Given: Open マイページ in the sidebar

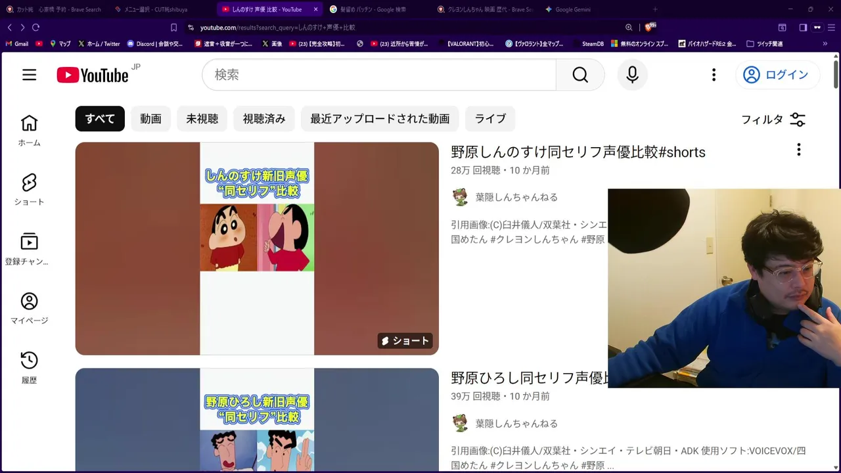Looking at the screenshot, I should pyautogui.click(x=29, y=309).
